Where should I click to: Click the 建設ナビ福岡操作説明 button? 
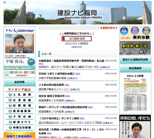pos(135,59)
